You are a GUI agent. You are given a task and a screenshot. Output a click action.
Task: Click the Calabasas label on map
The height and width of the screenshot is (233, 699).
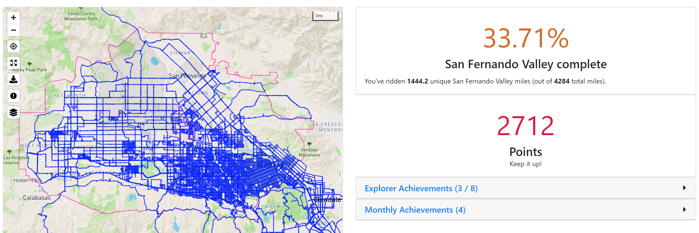click(37, 198)
